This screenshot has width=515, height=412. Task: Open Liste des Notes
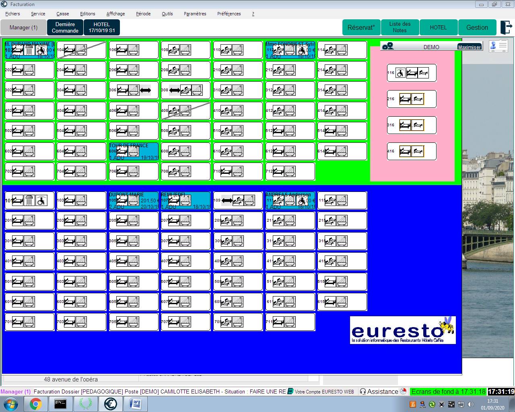400,27
